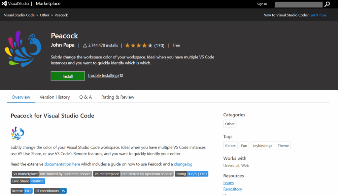Install the Peacock extension
The width and height of the screenshot is (338, 195).
[68, 76]
